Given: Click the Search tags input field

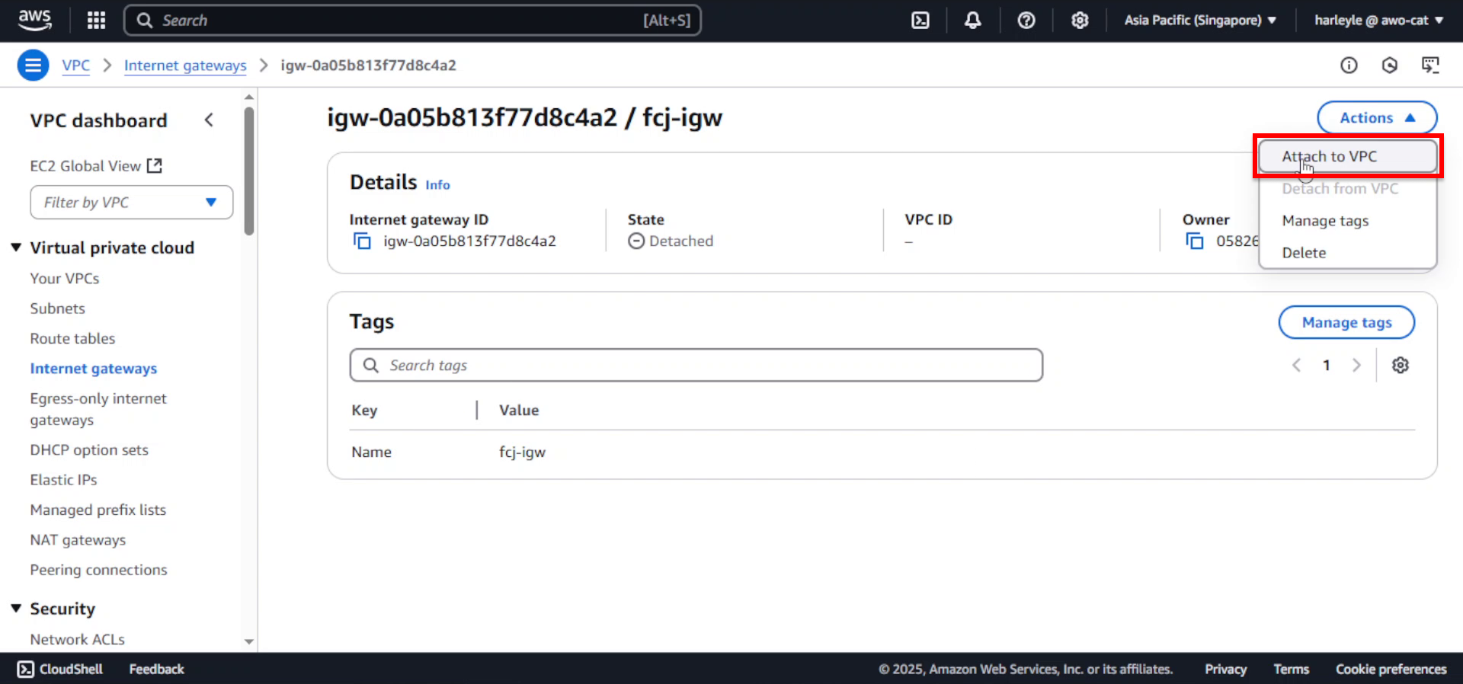Looking at the screenshot, I should pos(696,366).
